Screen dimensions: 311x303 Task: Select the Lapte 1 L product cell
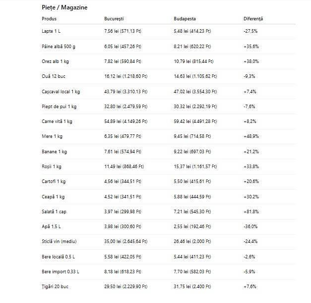(52, 31)
